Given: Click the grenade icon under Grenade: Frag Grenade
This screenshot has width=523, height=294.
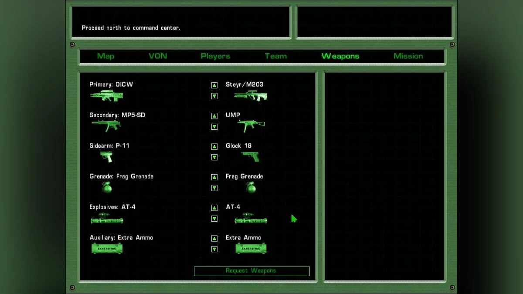Looking at the screenshot, I should [x=107, y=188].
